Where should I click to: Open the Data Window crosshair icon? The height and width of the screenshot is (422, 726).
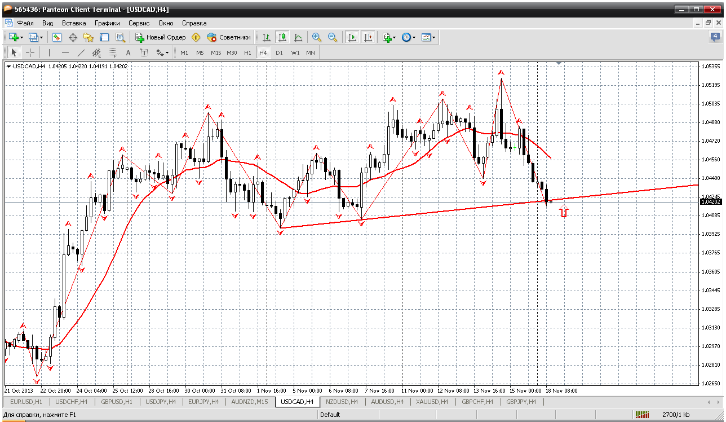(73, 37)
